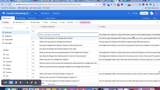160x90 pixels.
Task: Open Sort options
Action: point(62,22)
